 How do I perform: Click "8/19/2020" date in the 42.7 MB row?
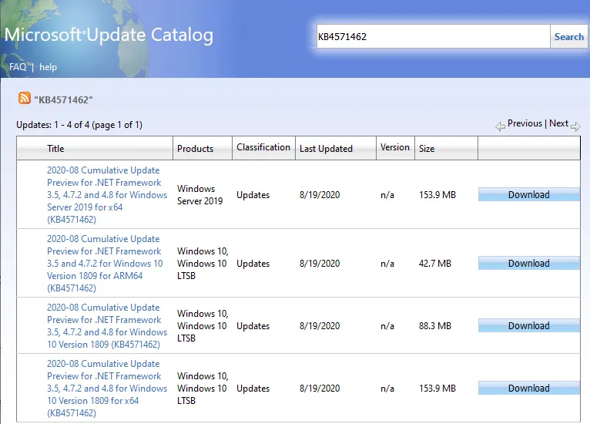pyautogui.click(x=320, y=263)
